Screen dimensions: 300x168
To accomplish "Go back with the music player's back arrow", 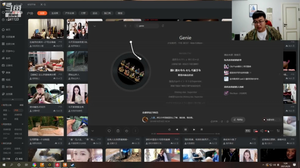I will click(125, 26).
